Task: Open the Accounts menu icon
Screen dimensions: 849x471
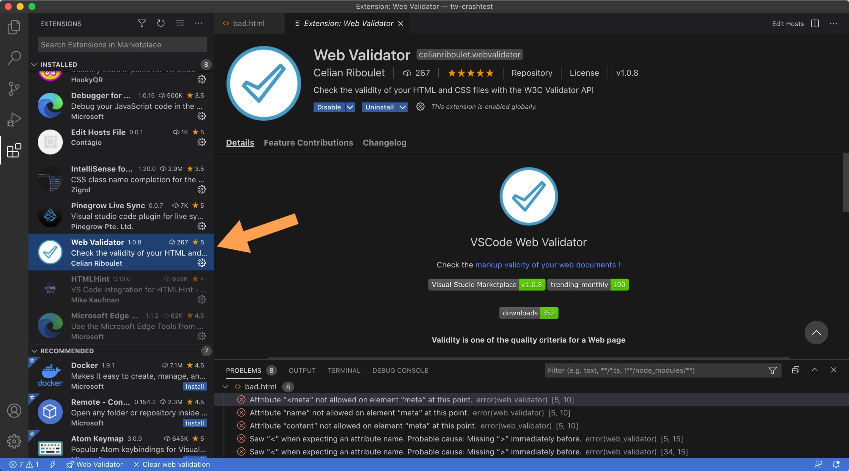Action: pos(14,411)
